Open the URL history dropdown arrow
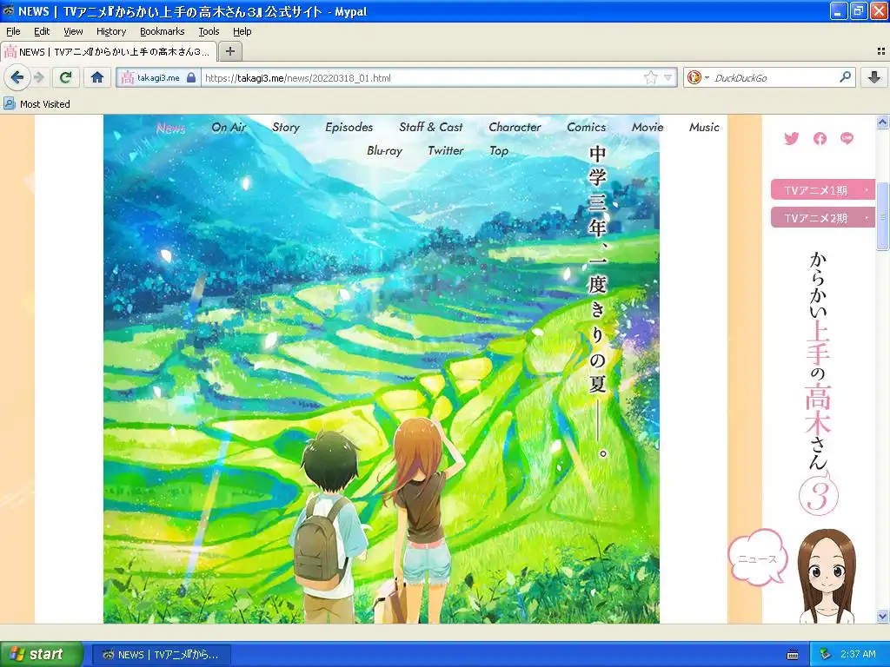890x667 pixels. click(668, 77)
